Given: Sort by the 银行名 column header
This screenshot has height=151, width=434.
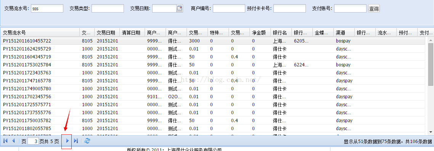Looking at the screenshot, I should coord(281,33).
